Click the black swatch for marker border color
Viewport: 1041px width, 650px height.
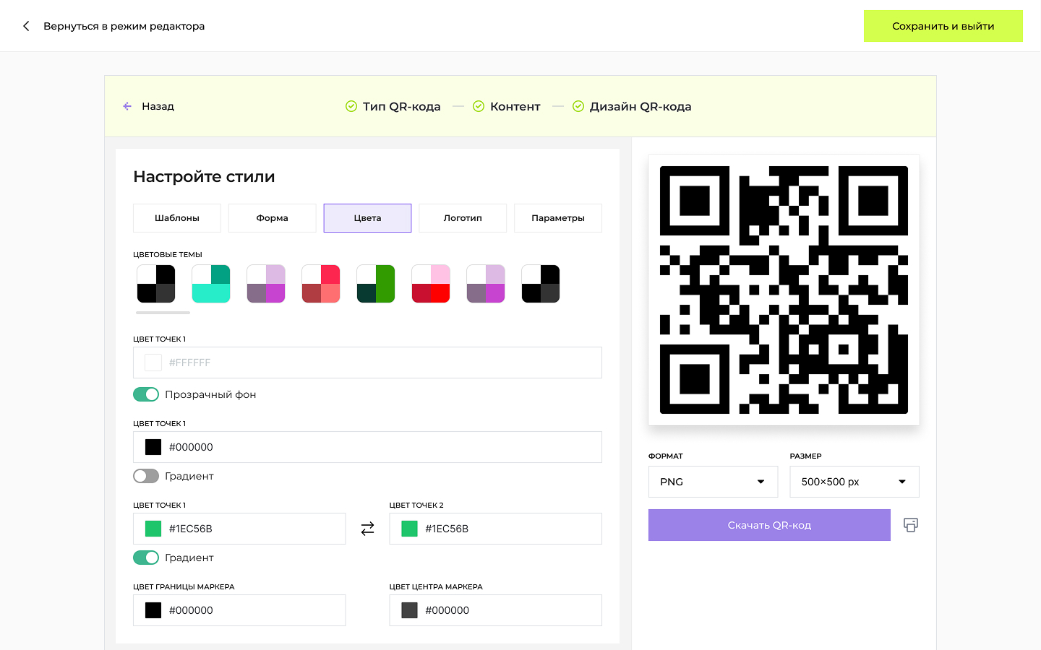[153, 610]
